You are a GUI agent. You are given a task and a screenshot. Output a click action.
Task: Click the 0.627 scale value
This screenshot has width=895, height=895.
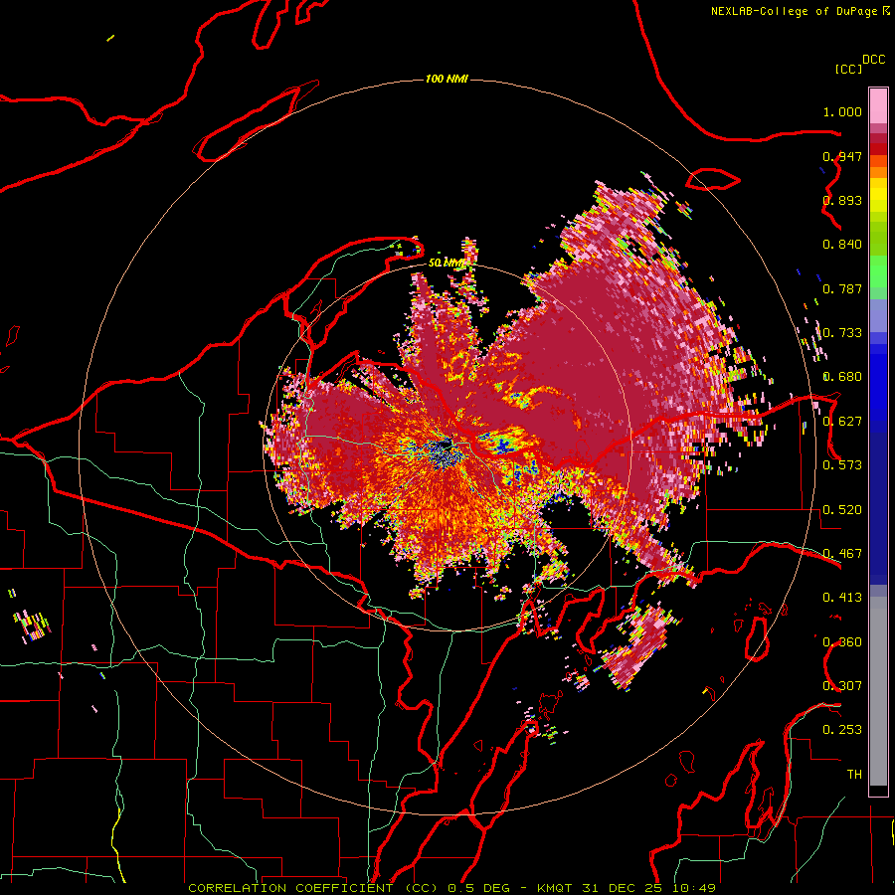pyautogui.click(x=842, y=422)
